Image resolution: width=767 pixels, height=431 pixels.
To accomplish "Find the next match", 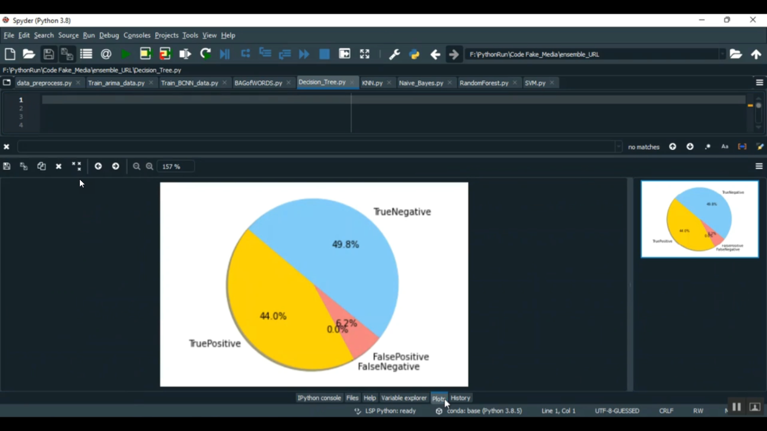I will pos(690,147).
